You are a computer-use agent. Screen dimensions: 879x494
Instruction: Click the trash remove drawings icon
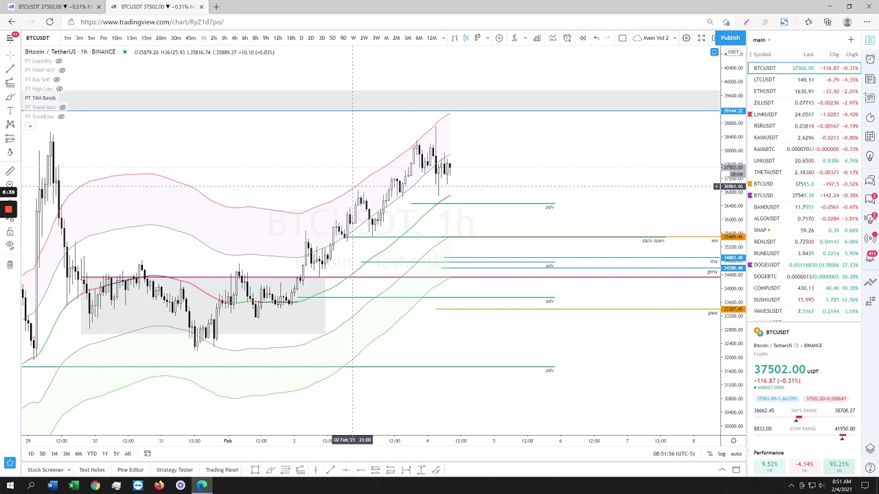coord(10,264)
